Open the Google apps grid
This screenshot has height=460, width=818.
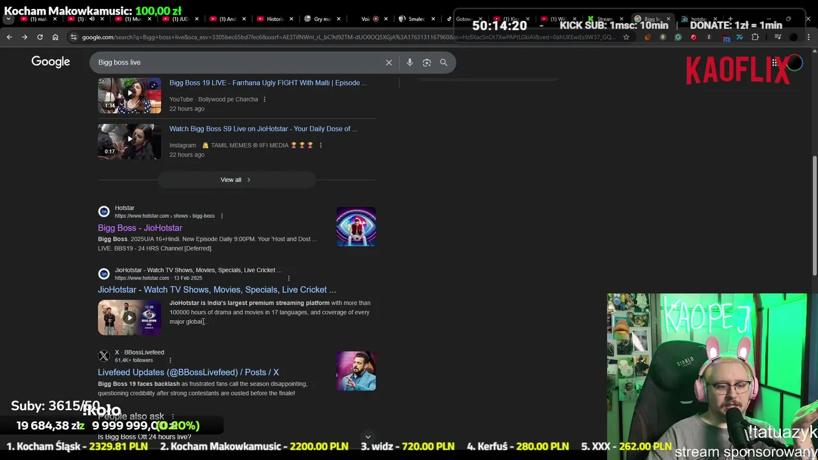point(775,63)
